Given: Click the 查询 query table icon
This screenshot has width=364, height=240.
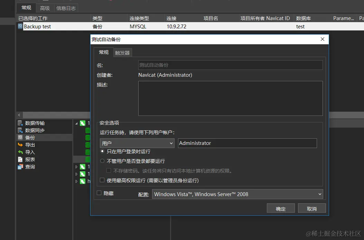Looking at the screenshot, I should tap(20, 167).
